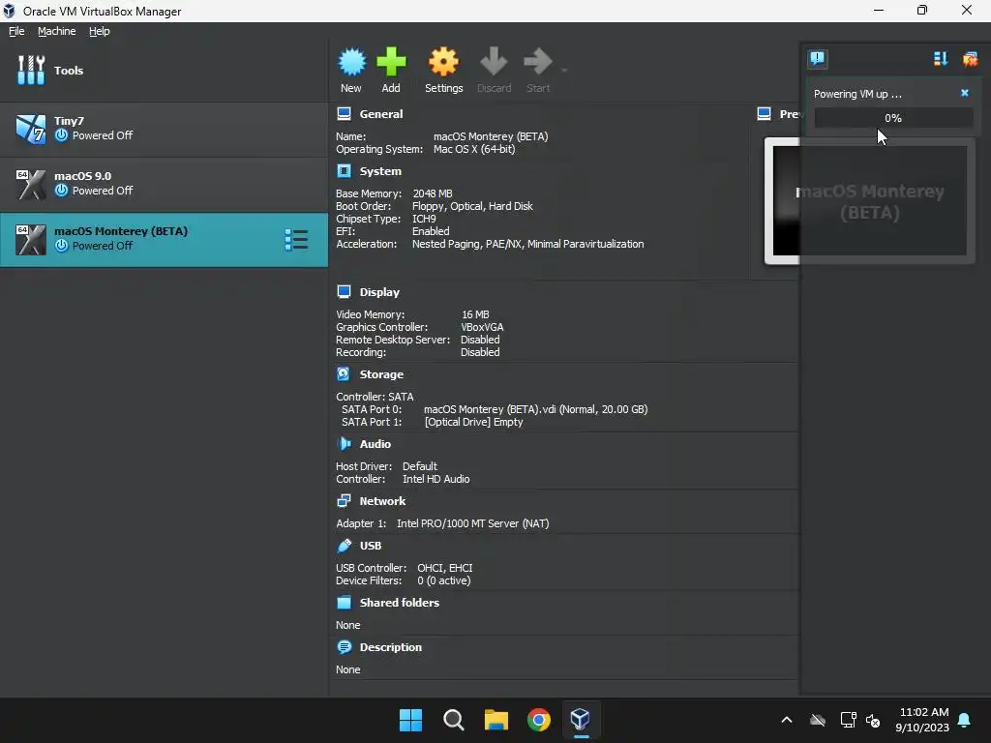Click the clear all notifications icon

(970, 59)
